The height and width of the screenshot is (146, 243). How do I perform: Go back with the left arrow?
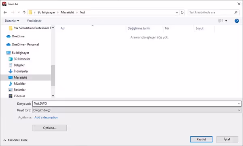tap(5, 12)
